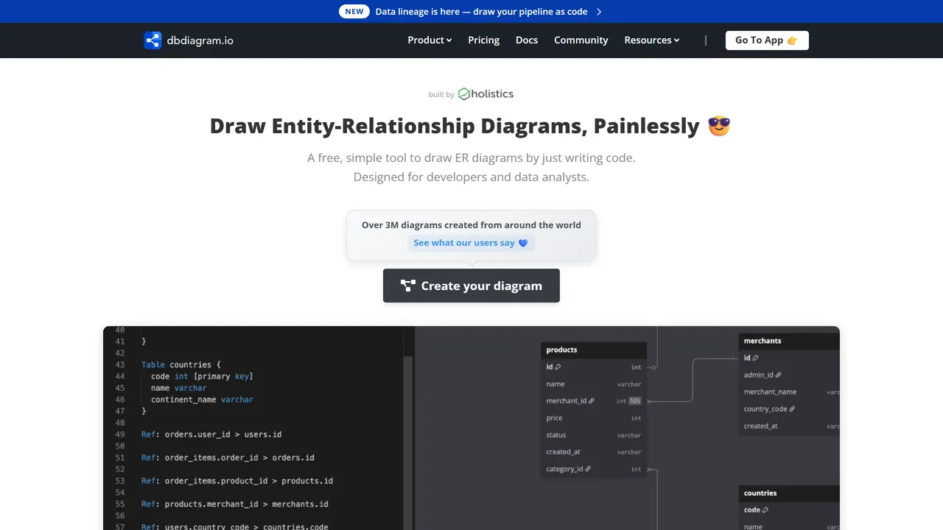Click 'created_at' row in merchants table
The height and width of the screenshot is (530, 943).
pyautogui.click(x=789, y=425)
